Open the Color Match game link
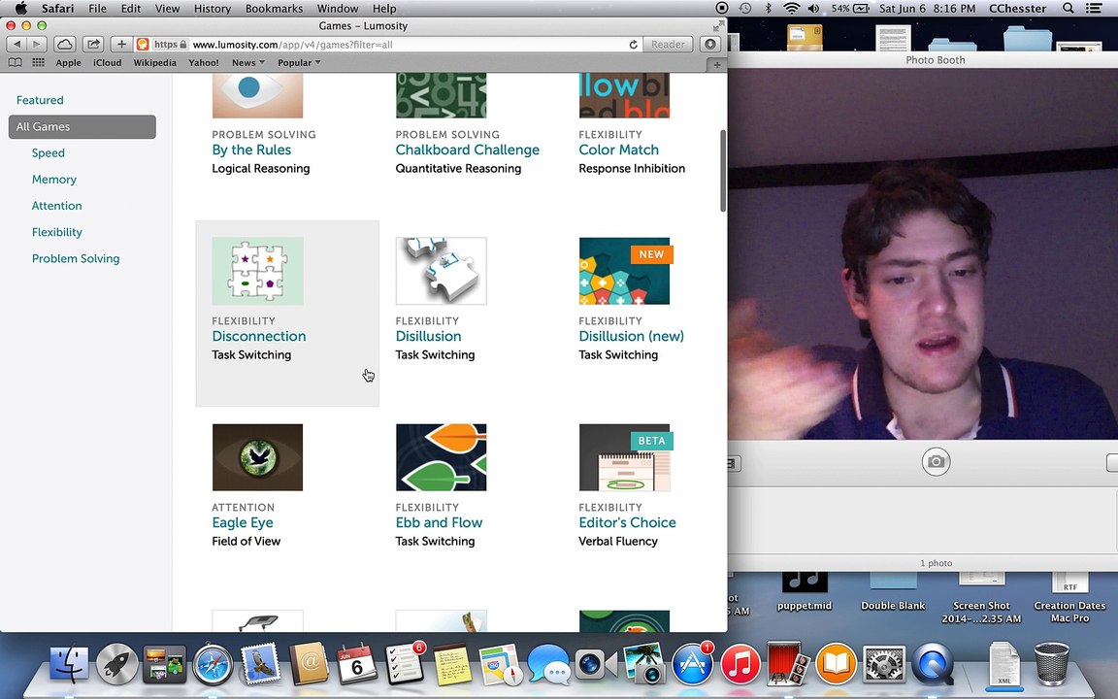The height and width of the screenshot is (699, 1118). tap(618, 150)
